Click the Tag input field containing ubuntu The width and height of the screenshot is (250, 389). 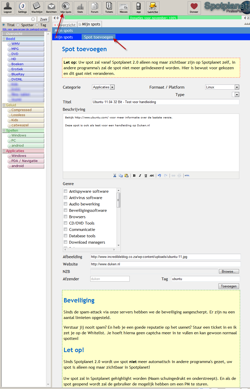tap(205, 279)
